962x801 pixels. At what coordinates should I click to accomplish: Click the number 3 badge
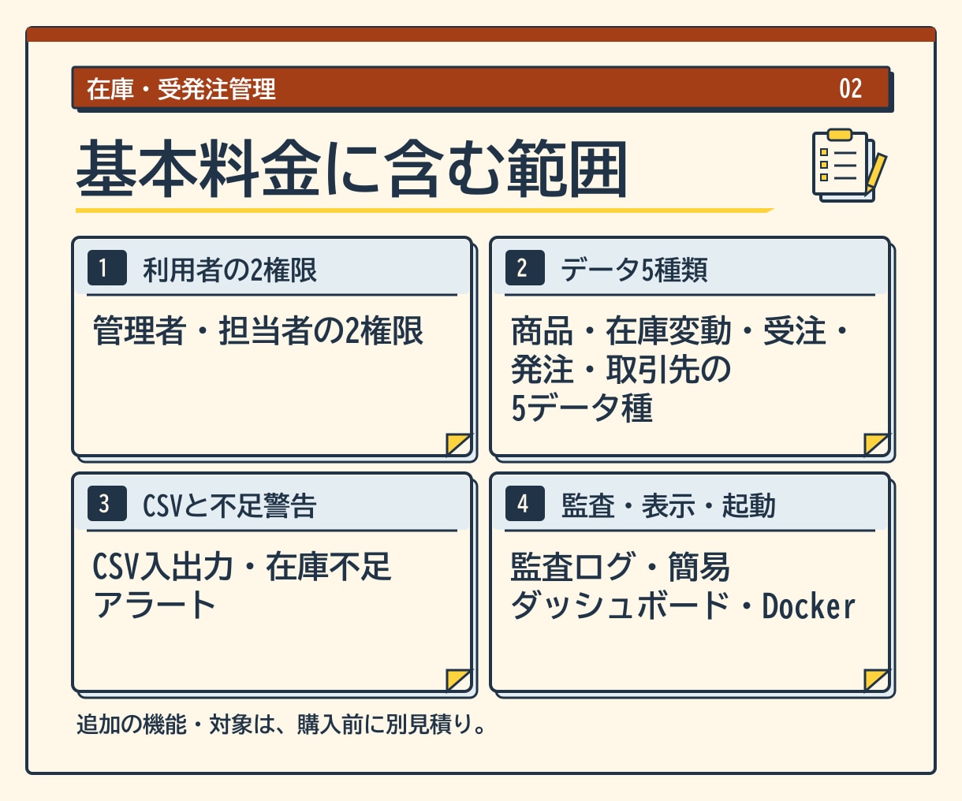106,503
